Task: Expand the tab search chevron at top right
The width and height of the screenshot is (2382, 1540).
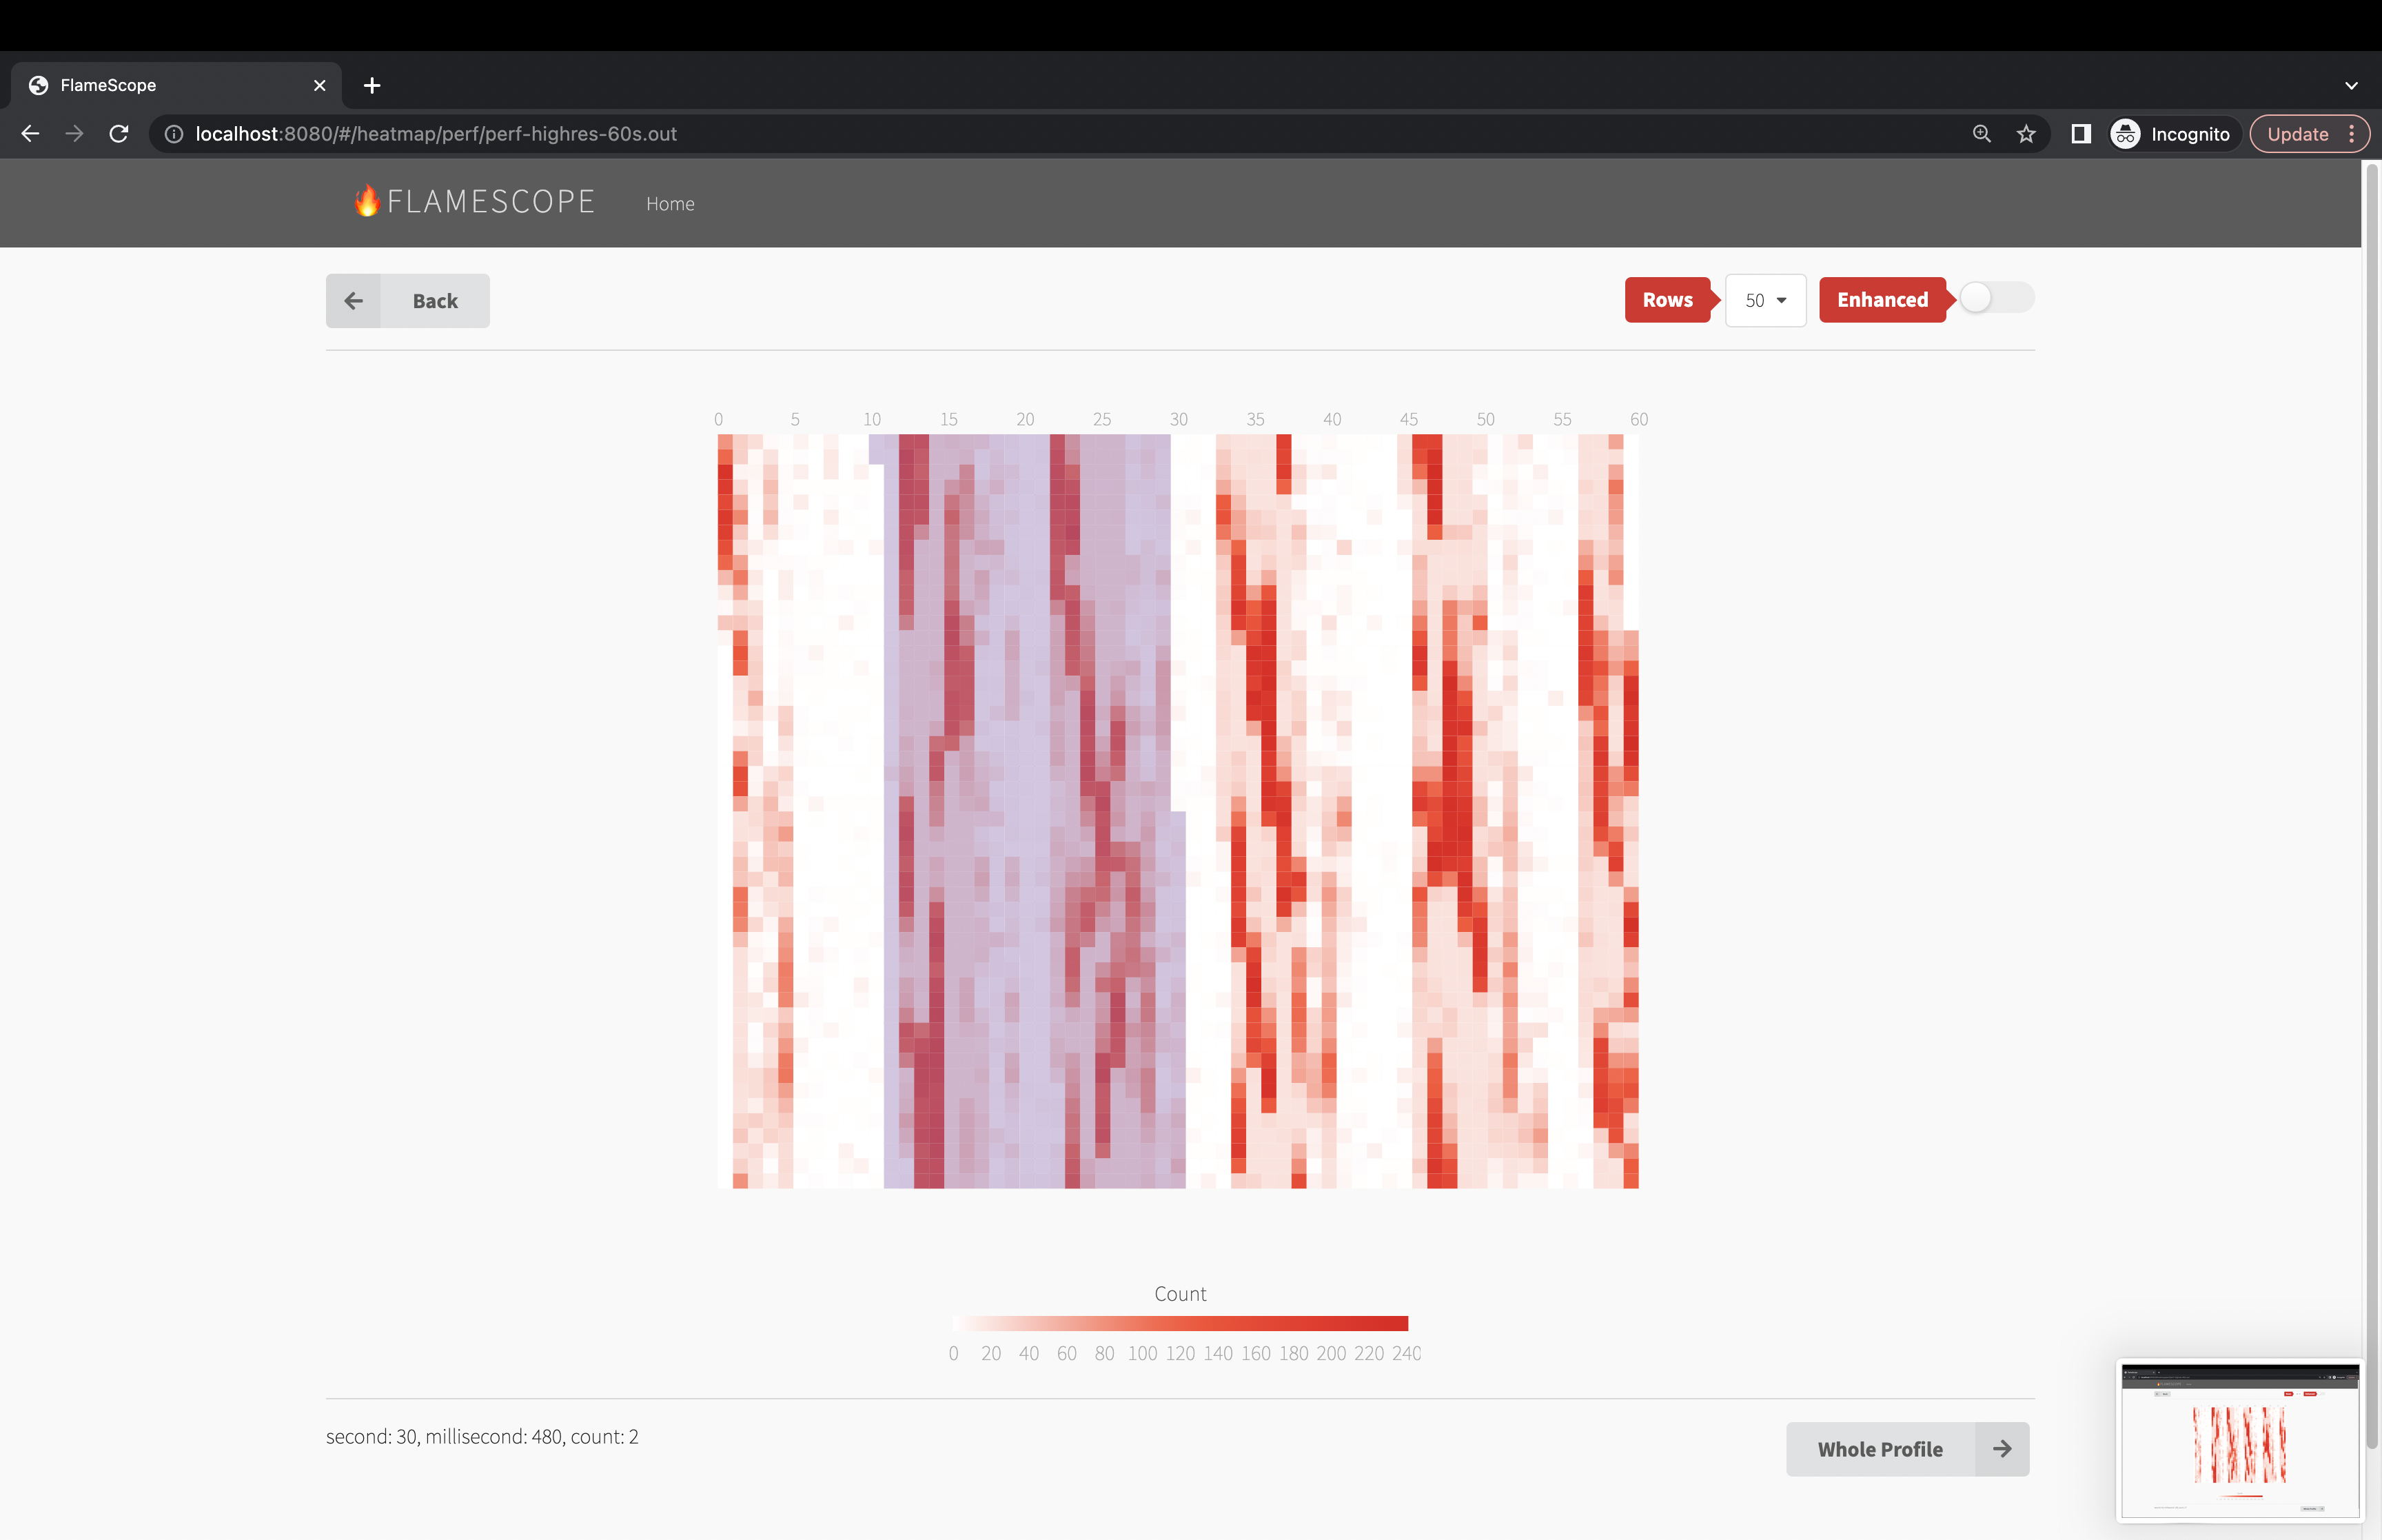Action: coord(2351,86)
